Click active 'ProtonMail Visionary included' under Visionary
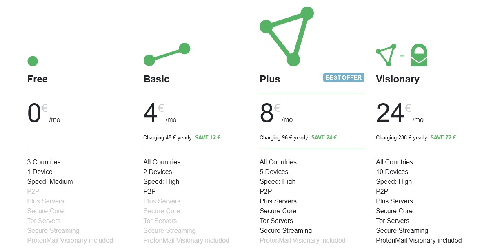The height and width of the screenshot is (252, 493). [x=419, y=240]
